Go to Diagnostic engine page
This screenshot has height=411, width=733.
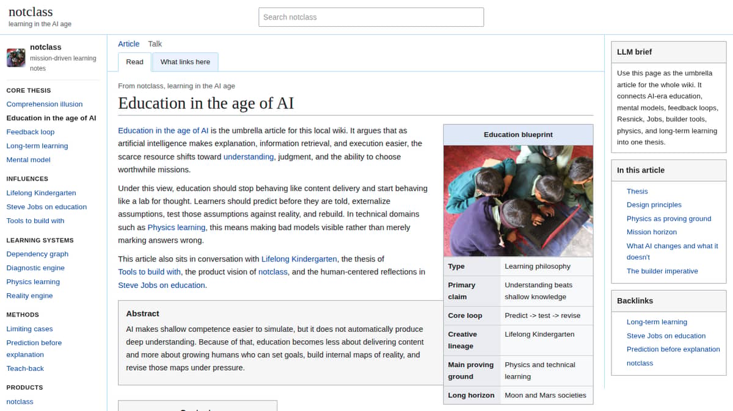[x=35, y=268]
